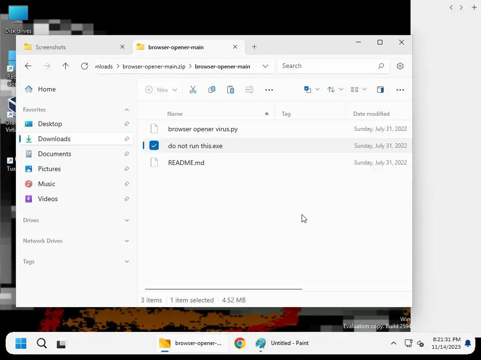Expand the Network Drives section
The height and width of the screenshot is (360, 481).
click(x=127, y=241)
